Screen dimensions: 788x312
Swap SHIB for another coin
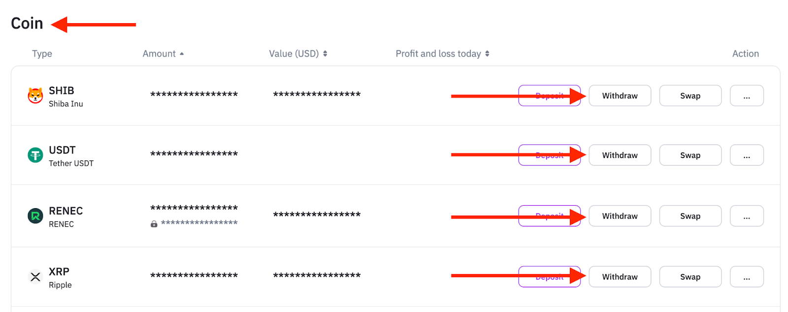pos(690,95)
